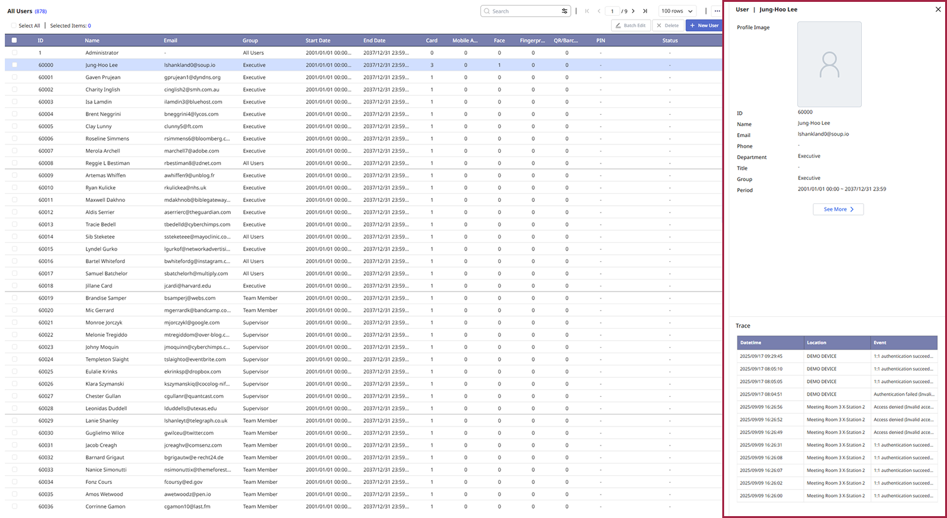Click the Batch Edit button

(631, 26)
